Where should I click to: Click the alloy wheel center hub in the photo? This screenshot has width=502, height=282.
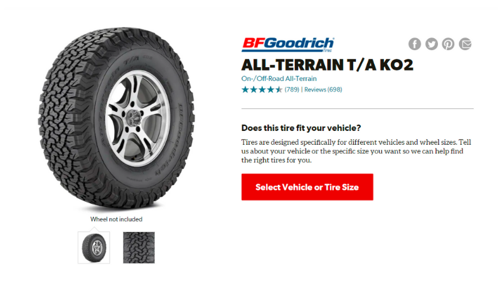(135, 117)
